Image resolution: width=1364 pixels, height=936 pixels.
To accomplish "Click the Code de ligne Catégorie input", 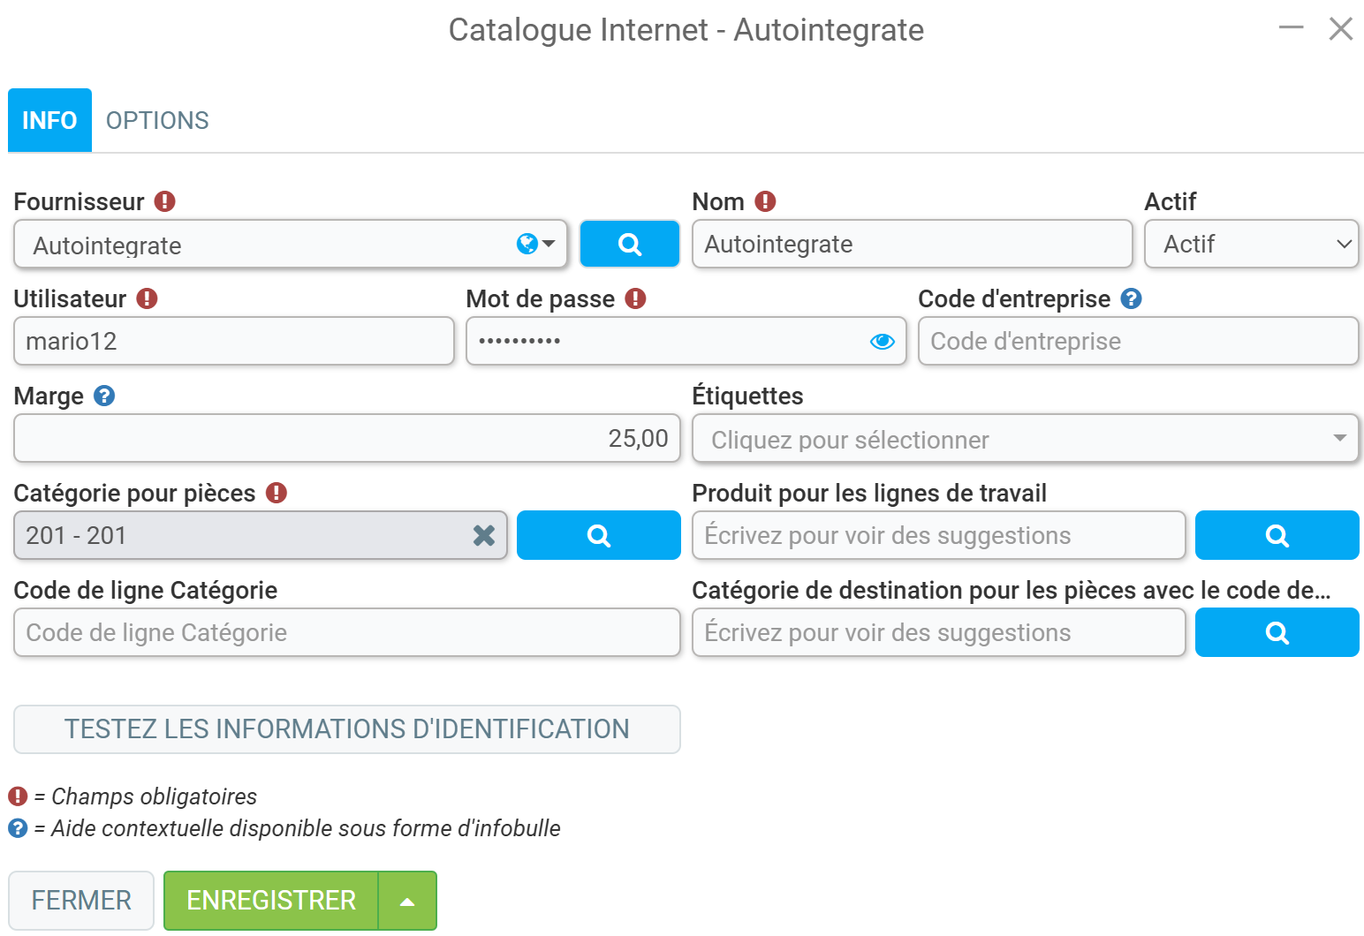I will pos(346,632).
